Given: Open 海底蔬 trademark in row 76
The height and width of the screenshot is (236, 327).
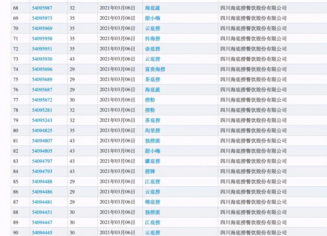Looking at the screenshot, I should click(153, 90).
